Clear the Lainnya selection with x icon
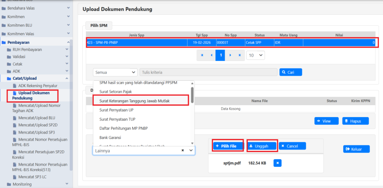 click(182, 150)
